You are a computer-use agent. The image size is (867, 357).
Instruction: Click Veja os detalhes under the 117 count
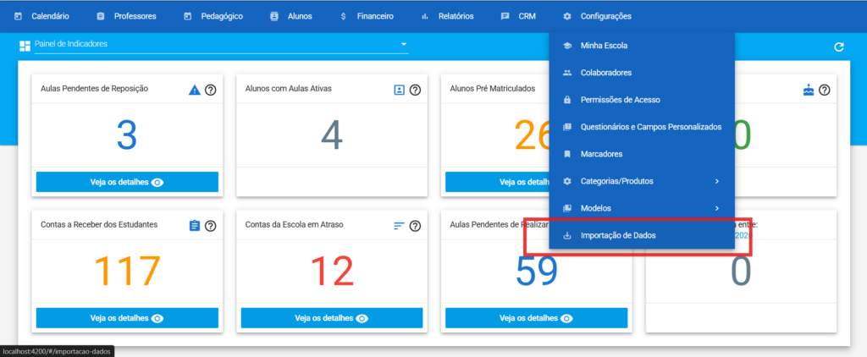pos(127,318)
